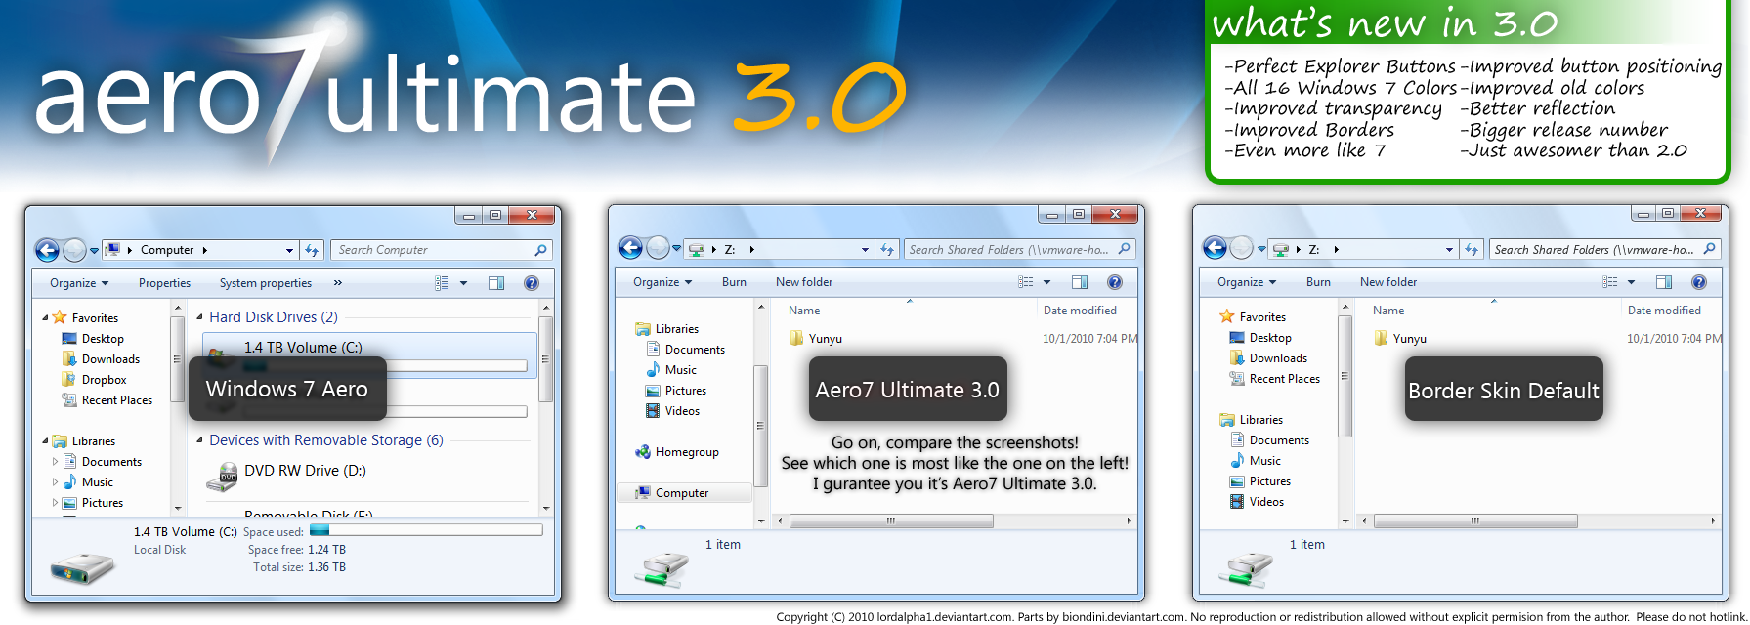Sort by Name column in middle window
The width and height of the screenshot is (1750, 625).
(804, 311)
